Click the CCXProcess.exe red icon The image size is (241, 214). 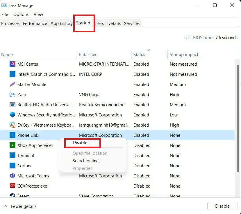(x=13, y=186)
